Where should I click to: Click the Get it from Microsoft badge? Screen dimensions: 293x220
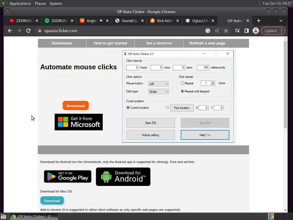tap(79, 122)
